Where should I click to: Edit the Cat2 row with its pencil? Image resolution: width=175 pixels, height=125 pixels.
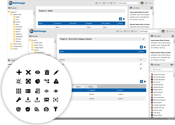click(141, 64)
